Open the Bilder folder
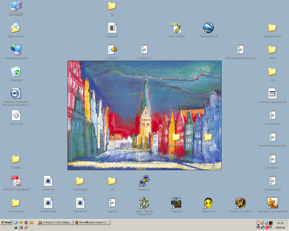The width and height of the screenshot is (289, 231). (272, 50)
